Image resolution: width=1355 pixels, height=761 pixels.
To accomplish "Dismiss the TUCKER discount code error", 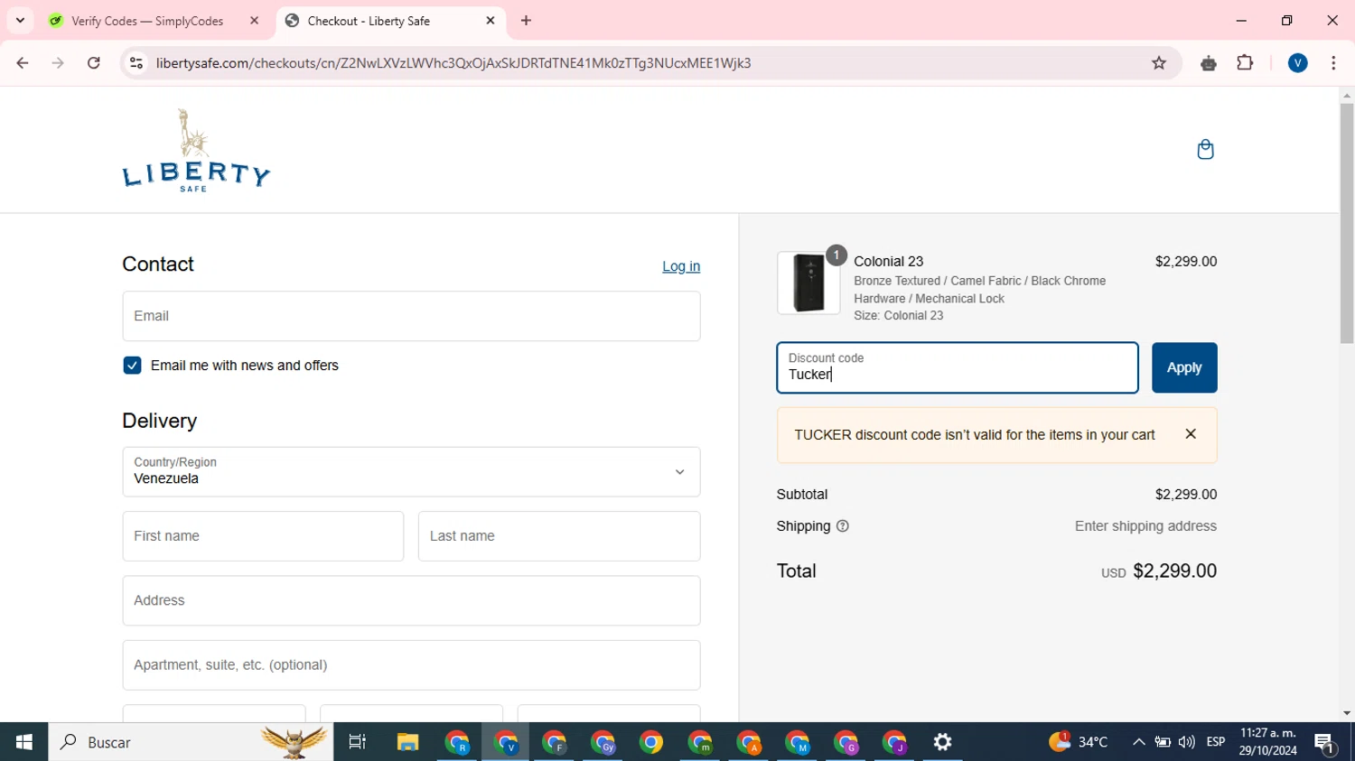I will click(x=1191, y=434).
